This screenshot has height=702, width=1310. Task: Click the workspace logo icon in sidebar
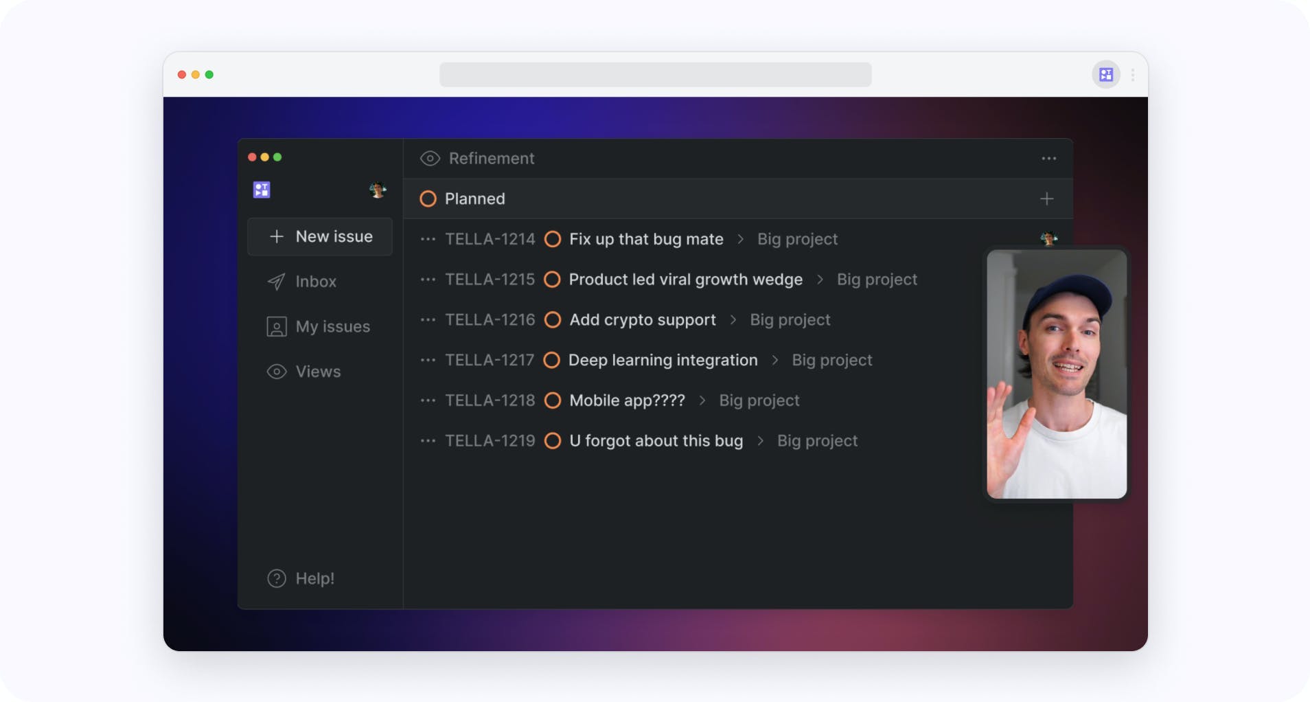pos(262,190)
